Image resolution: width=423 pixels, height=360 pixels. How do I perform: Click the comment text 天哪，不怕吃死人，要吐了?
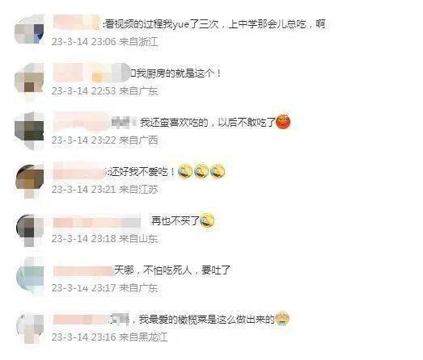pos(172,270)
